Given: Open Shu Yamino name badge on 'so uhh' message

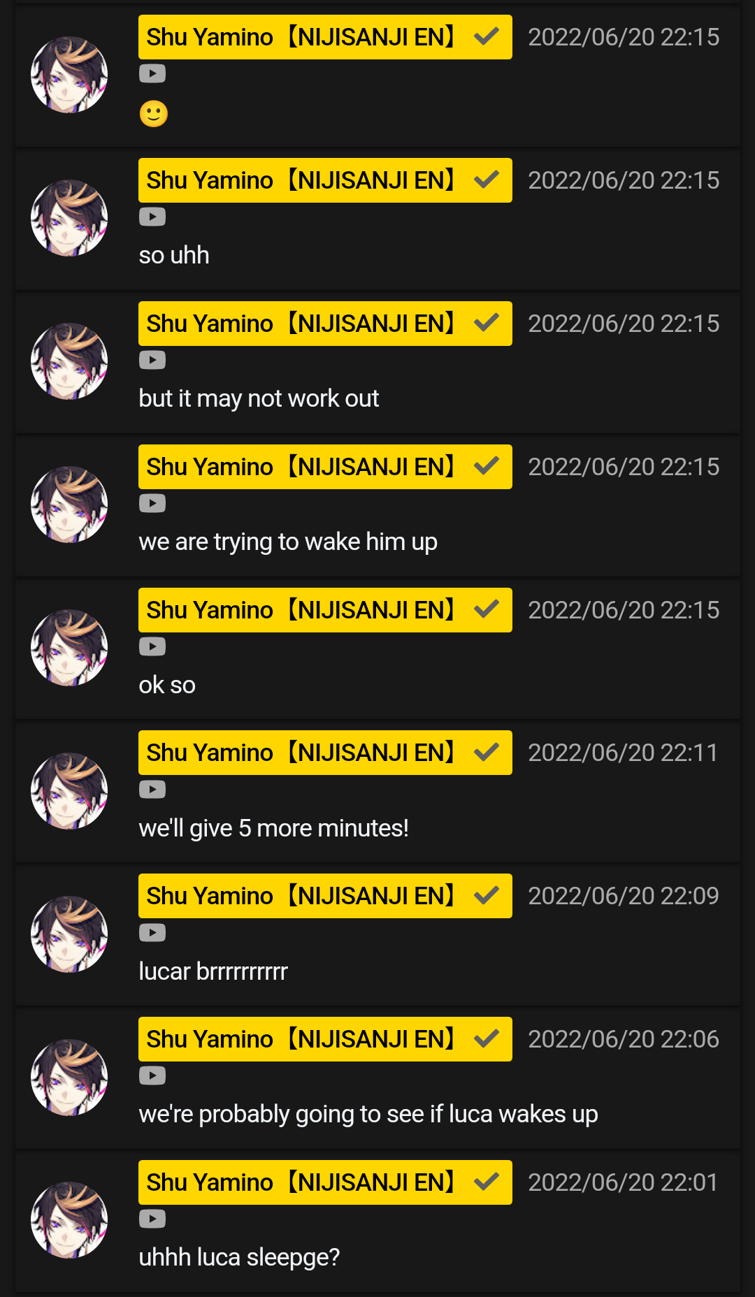Looking at the screenshot, I should [325, 180].
